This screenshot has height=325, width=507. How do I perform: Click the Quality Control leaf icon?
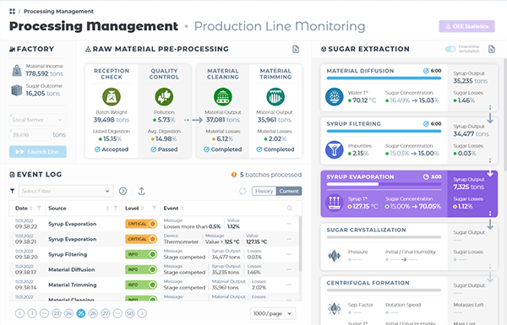point(164,96)
